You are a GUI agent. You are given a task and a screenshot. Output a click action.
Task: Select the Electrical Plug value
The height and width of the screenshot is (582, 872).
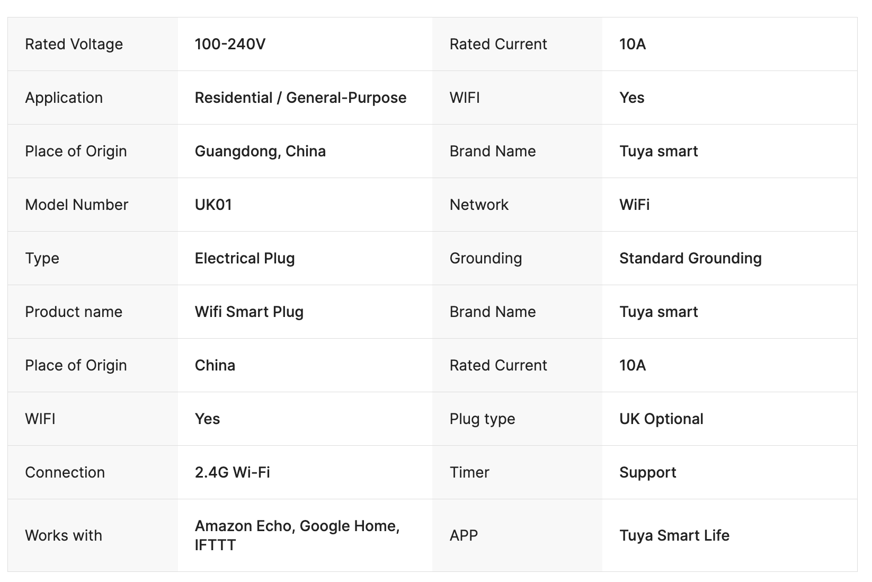[245, 258]
